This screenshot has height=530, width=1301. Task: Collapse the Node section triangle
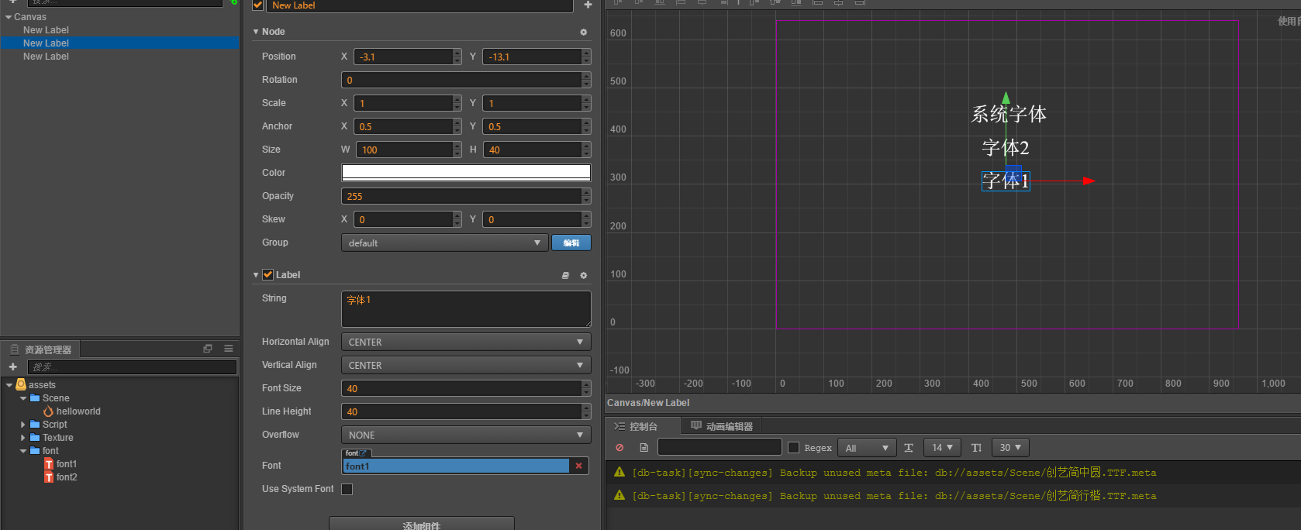[x=256, y=32]
